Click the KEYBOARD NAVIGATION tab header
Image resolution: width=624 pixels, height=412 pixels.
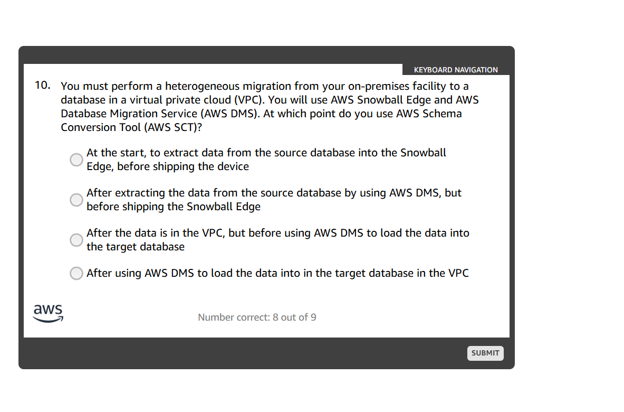[455, 69]
